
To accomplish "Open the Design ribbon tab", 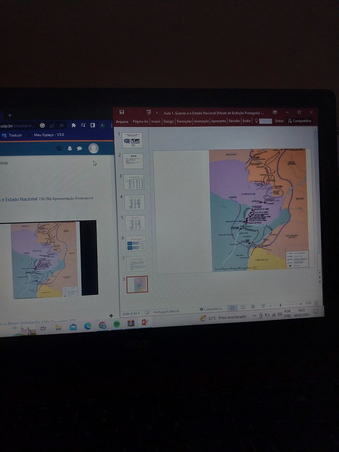I will [x=169, y=121].
